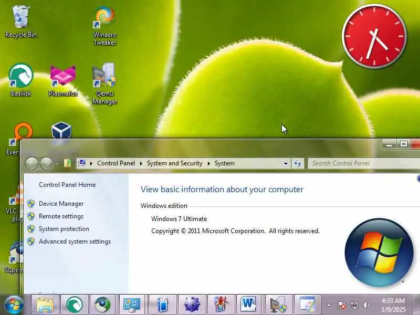Expand the arrow before Control Panel breadcrumb
The image size is (420, 315).
[x=91, y=163]
